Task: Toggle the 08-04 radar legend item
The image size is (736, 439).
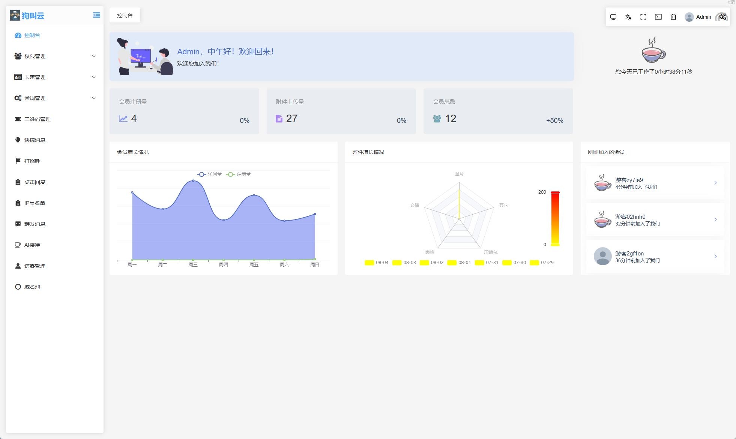Action: pos(377,263)
